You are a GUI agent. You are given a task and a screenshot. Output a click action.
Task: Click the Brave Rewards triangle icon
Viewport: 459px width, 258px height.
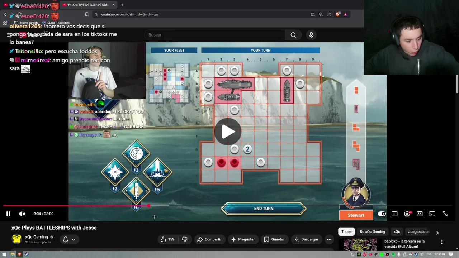click(345, 14)
